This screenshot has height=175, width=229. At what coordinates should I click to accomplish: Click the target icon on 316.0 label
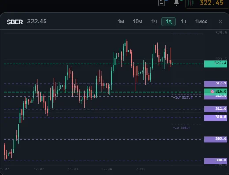click(x=212, y=91)
